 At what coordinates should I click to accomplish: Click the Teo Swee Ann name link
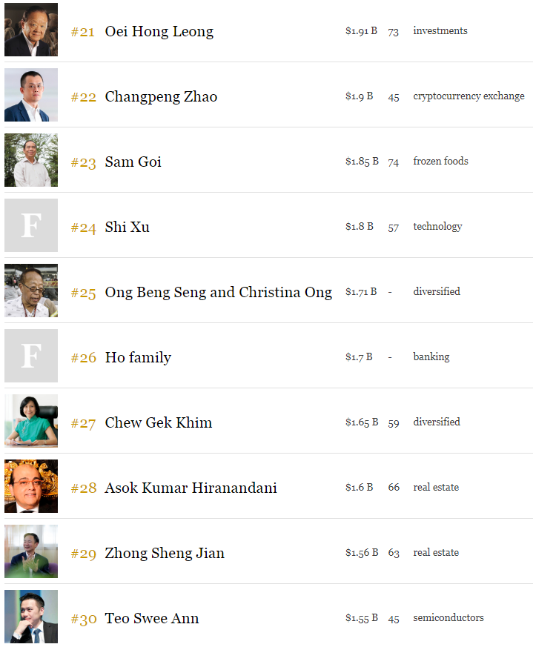pos(151,618)
